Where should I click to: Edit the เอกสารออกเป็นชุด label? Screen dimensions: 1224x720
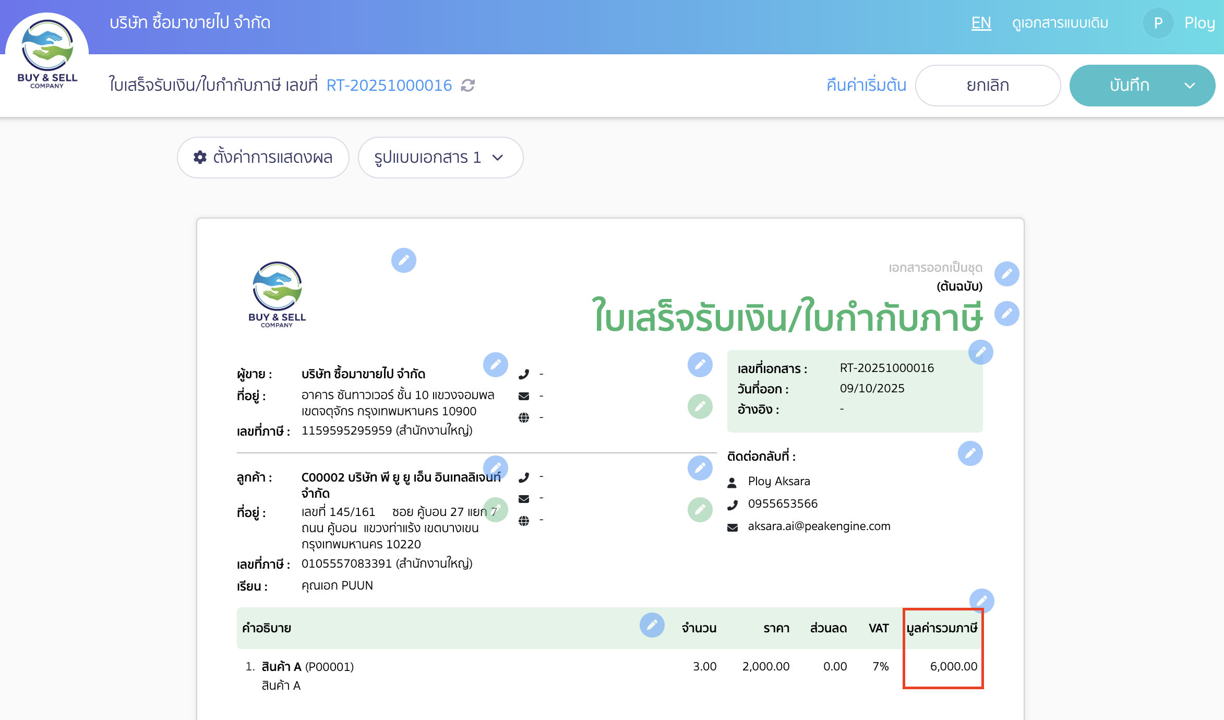click(1006, 273)
